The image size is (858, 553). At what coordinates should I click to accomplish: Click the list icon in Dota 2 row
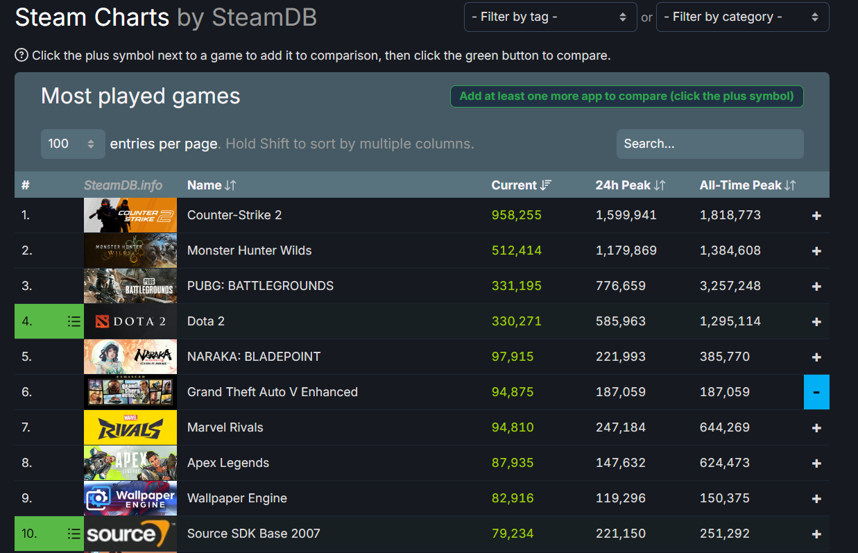click(74, 321)
